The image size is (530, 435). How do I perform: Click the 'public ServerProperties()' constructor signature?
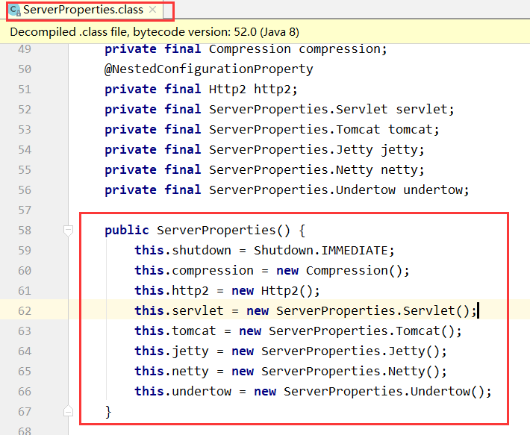(197, 231)
